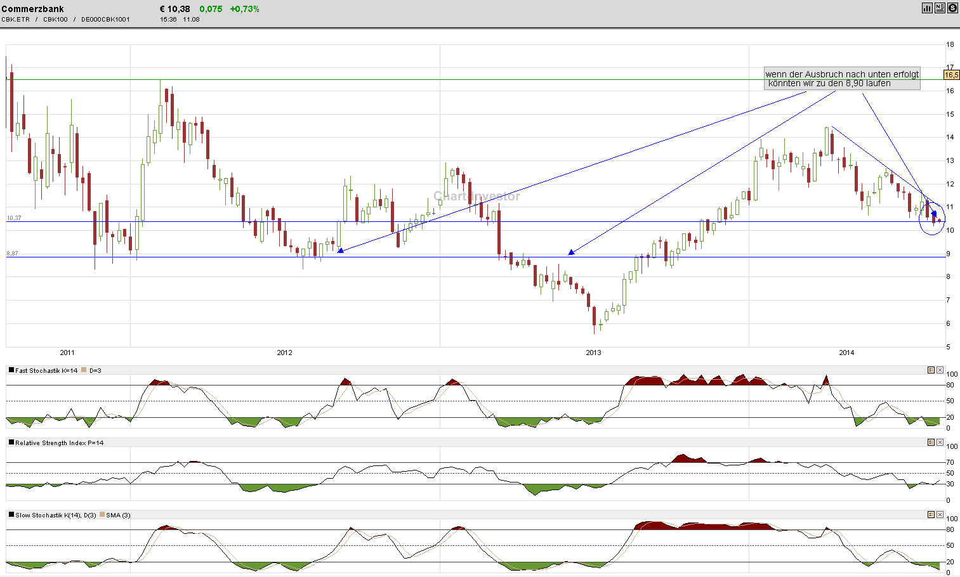960x577 pixels.
Task: Click the highlighted 16,5 price axis label
Action: [x=950, y=75]
